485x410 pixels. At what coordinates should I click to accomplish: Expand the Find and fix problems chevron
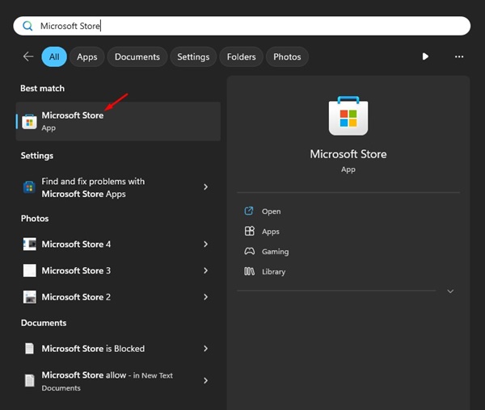(x=205, y=186)
